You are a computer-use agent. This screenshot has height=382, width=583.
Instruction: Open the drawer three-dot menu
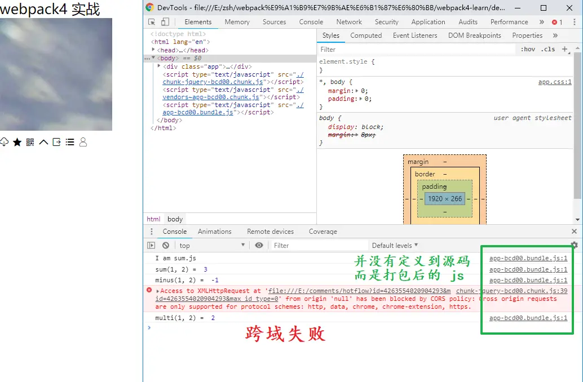coord(151,232)
